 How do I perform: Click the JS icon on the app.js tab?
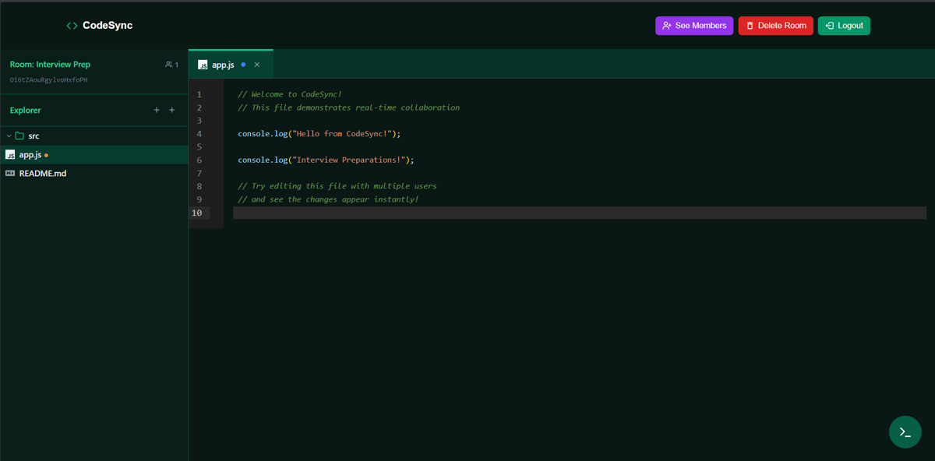click(204, 65)
